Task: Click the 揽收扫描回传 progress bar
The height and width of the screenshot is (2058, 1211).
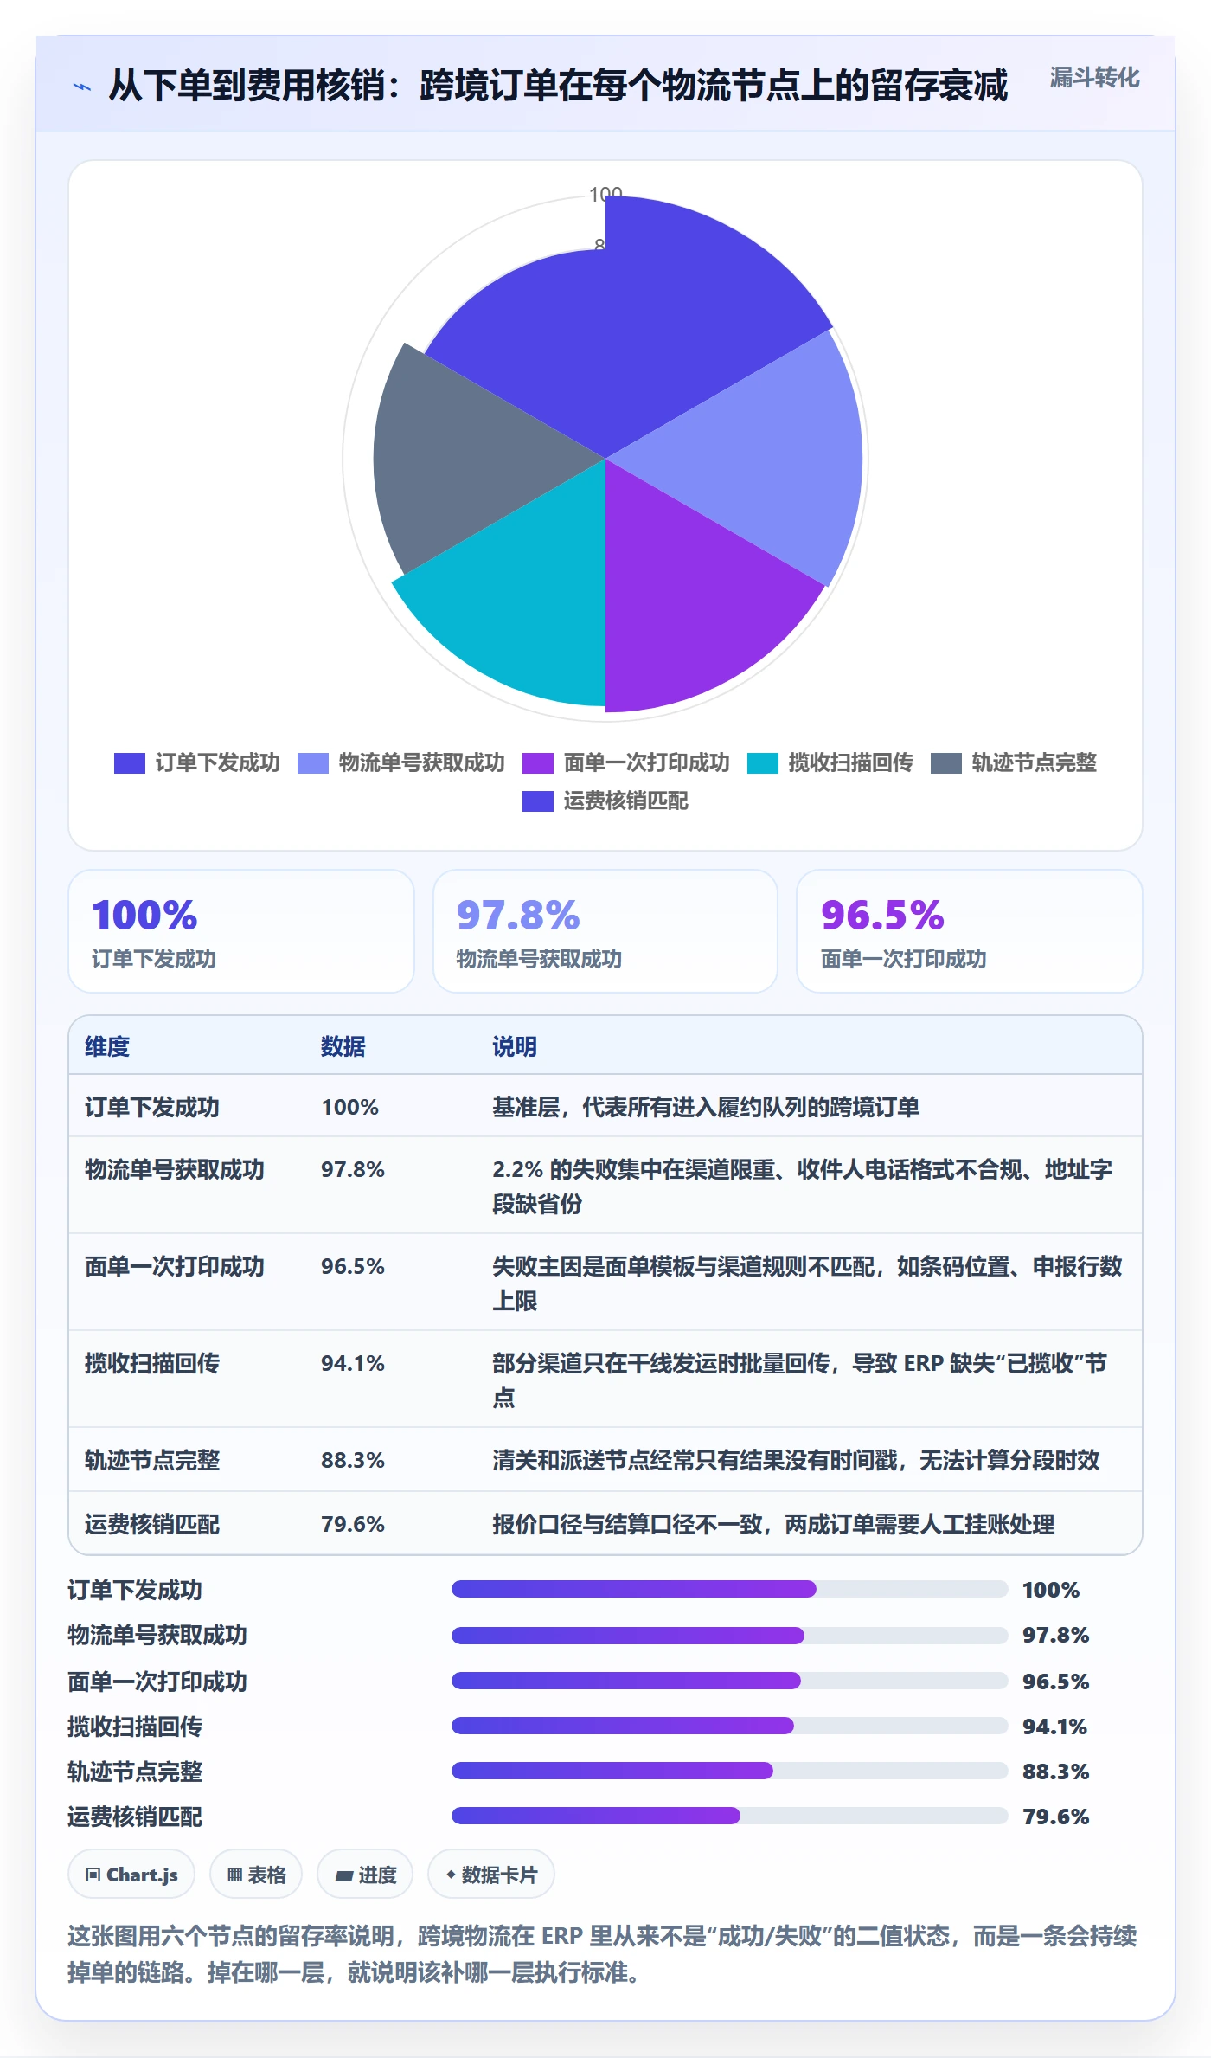Action: click(730, 1726)
